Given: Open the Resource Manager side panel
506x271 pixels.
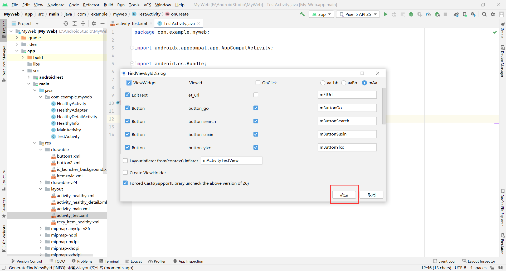Looking at the screenshot, I should (x=4, y=64).
